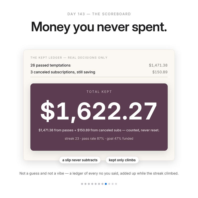Click the 'Day 143 — The Scoreboard' label
Image resolution: width=198 pixels, height=198 pixels.
99,14
